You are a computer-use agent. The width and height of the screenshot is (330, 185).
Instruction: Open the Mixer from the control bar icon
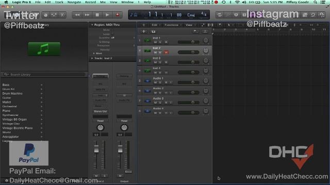pos(54,15)
